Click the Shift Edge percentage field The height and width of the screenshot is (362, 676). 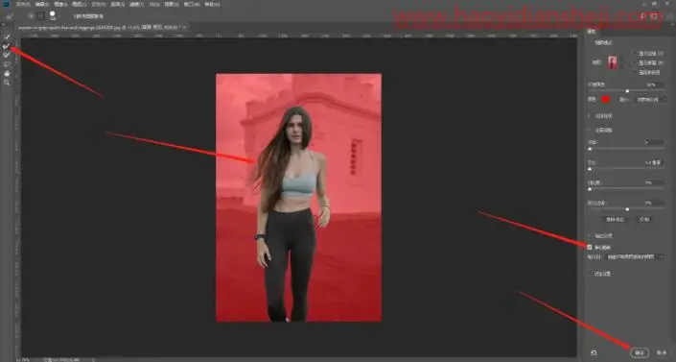click(x=654, y=203)
